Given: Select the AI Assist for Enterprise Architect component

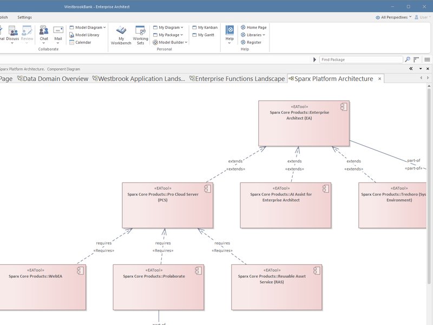Looking at the screenshot, I should tap(286, 205).
